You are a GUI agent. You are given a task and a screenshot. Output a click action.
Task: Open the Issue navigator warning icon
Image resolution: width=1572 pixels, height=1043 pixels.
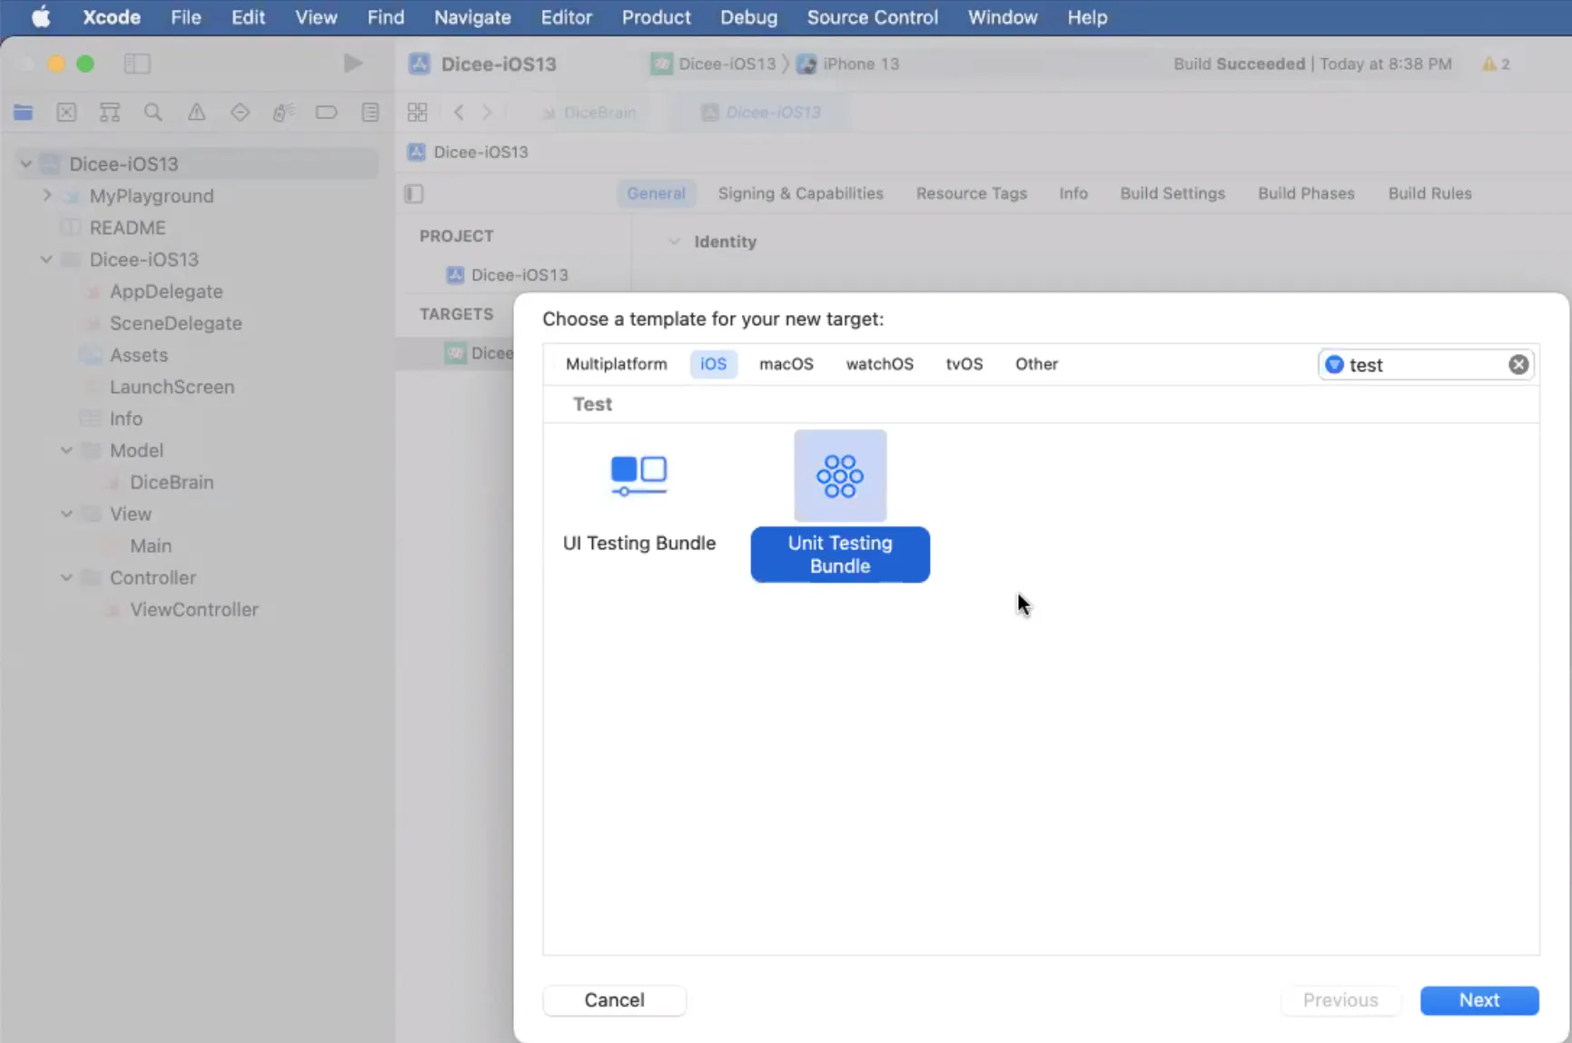click(196, 113)
